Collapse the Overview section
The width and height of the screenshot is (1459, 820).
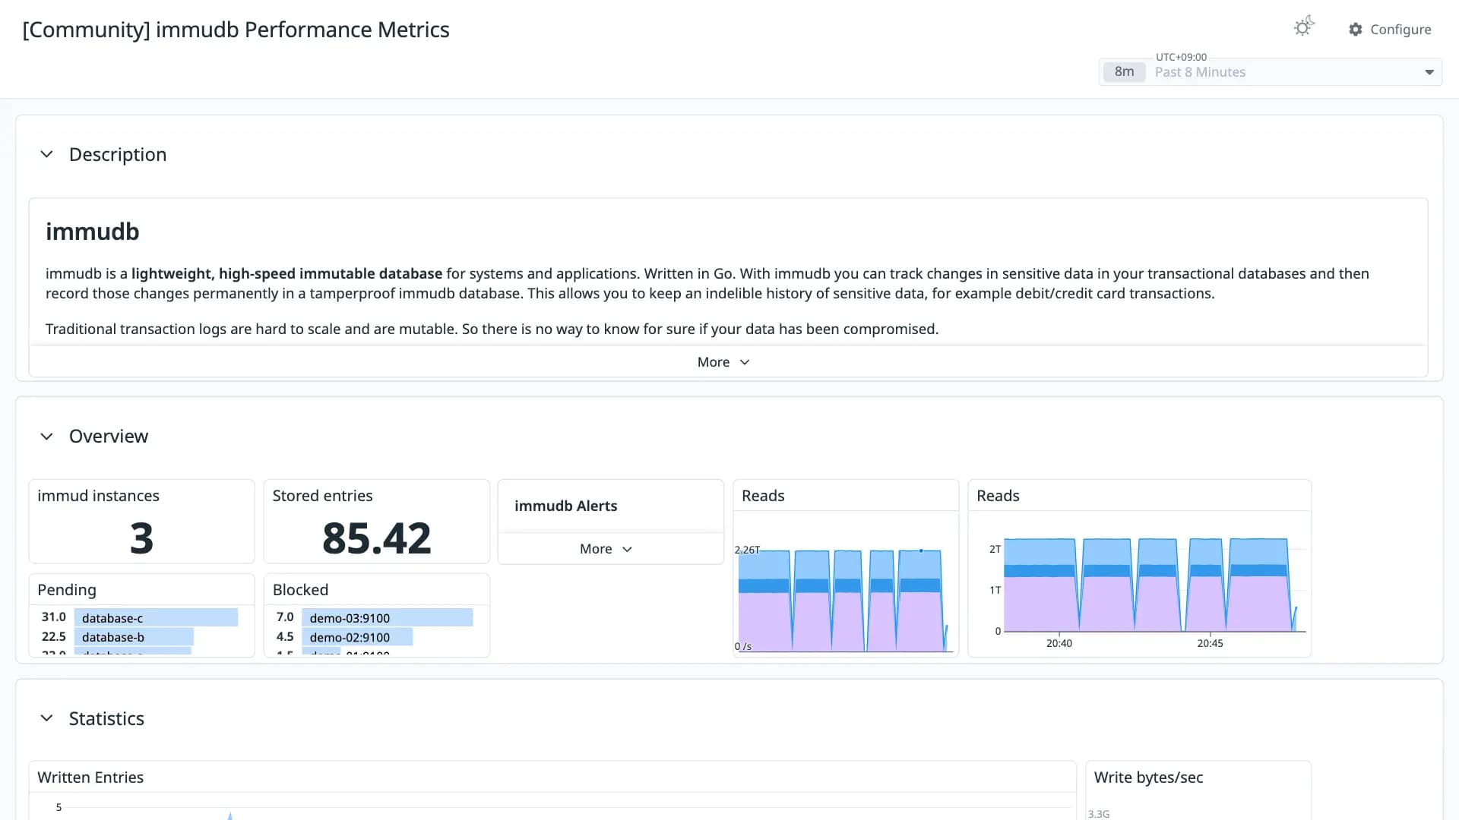click(x=46, y=437)
